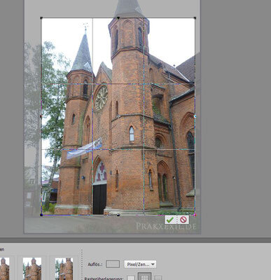Click the top-center crop edge handle
This screenshot has width=271, height=280.
coord(118,18)
